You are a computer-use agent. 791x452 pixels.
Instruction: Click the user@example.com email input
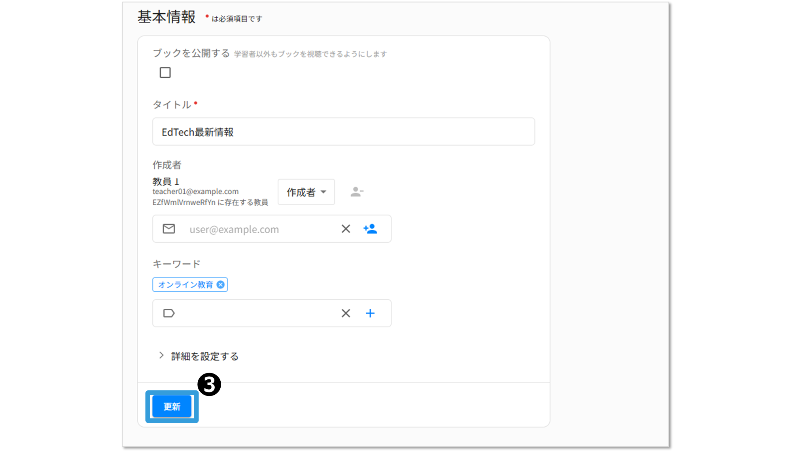pos(257,229)
